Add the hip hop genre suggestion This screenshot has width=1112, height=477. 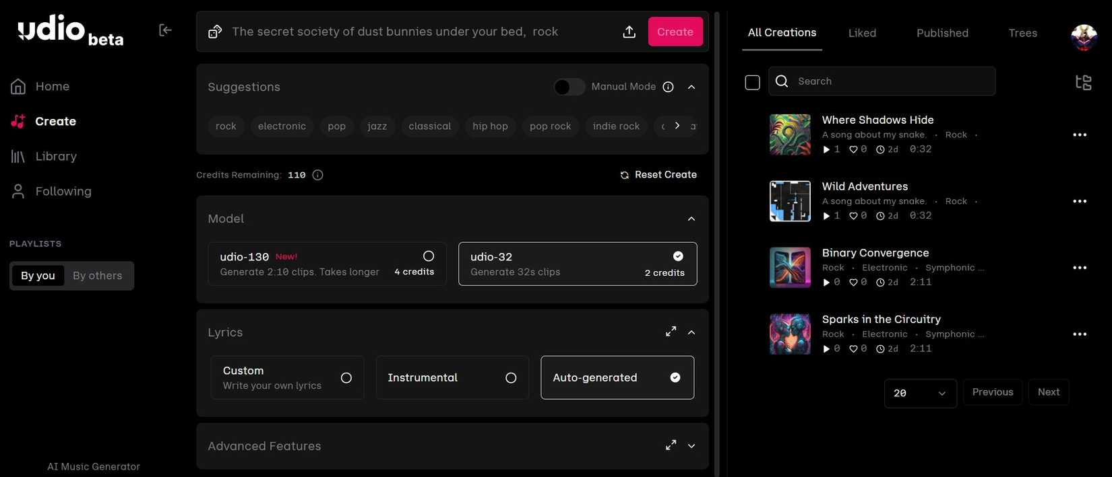tap(490, 126)
